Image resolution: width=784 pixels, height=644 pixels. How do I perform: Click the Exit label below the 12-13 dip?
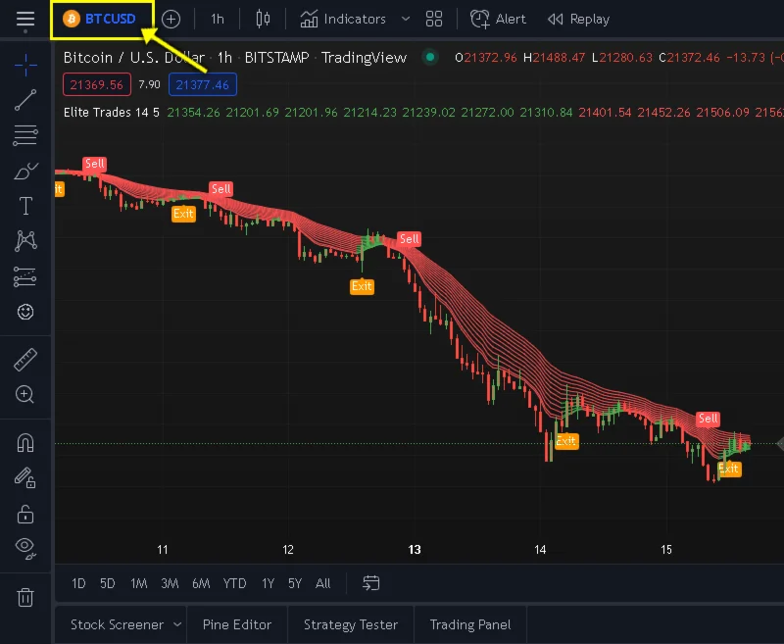[x=362, y=286]
